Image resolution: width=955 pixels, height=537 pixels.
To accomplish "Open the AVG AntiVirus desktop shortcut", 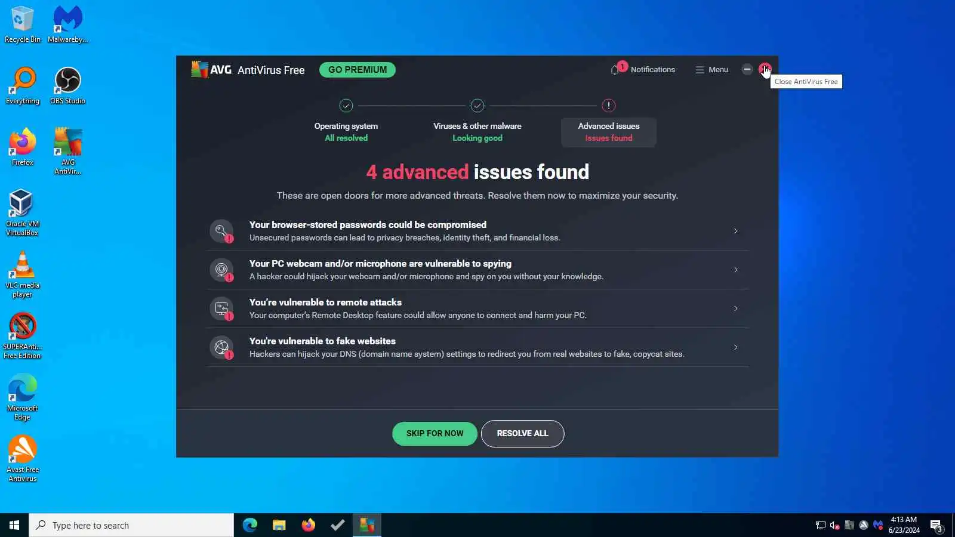I will point(67,152).
